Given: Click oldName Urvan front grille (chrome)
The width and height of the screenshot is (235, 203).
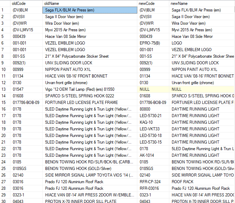Looking at the screenshot, I should coord(90,83).
